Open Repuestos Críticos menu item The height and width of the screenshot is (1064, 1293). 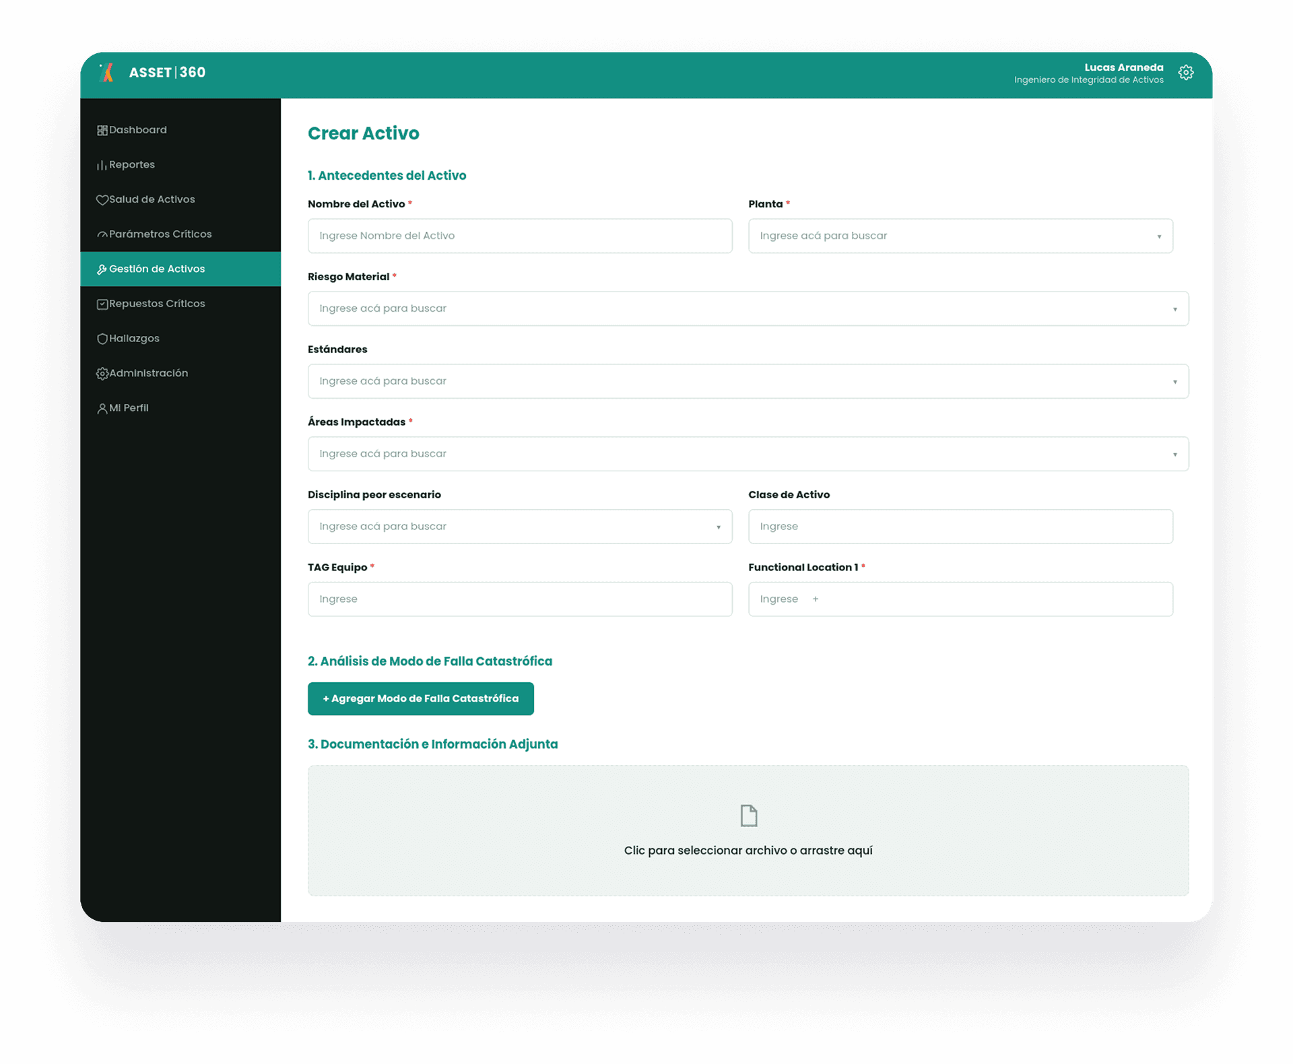click(x=180, y=304)
